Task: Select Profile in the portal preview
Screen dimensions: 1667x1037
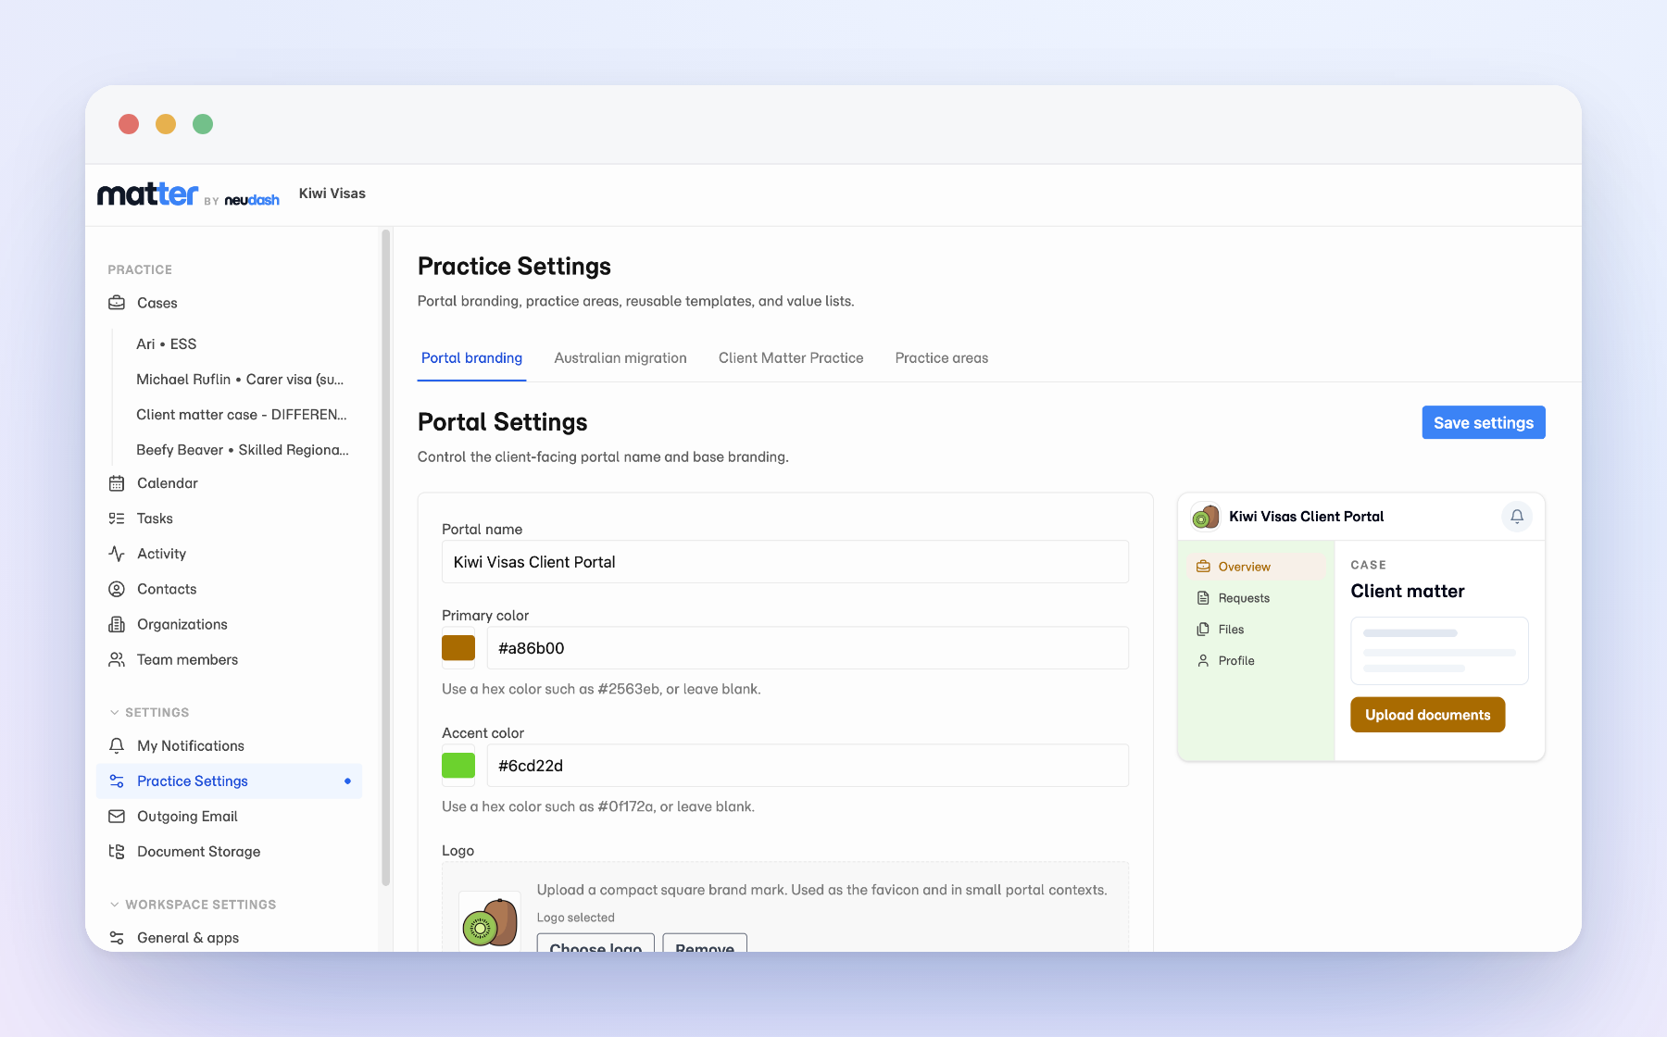Action: 1236,661
